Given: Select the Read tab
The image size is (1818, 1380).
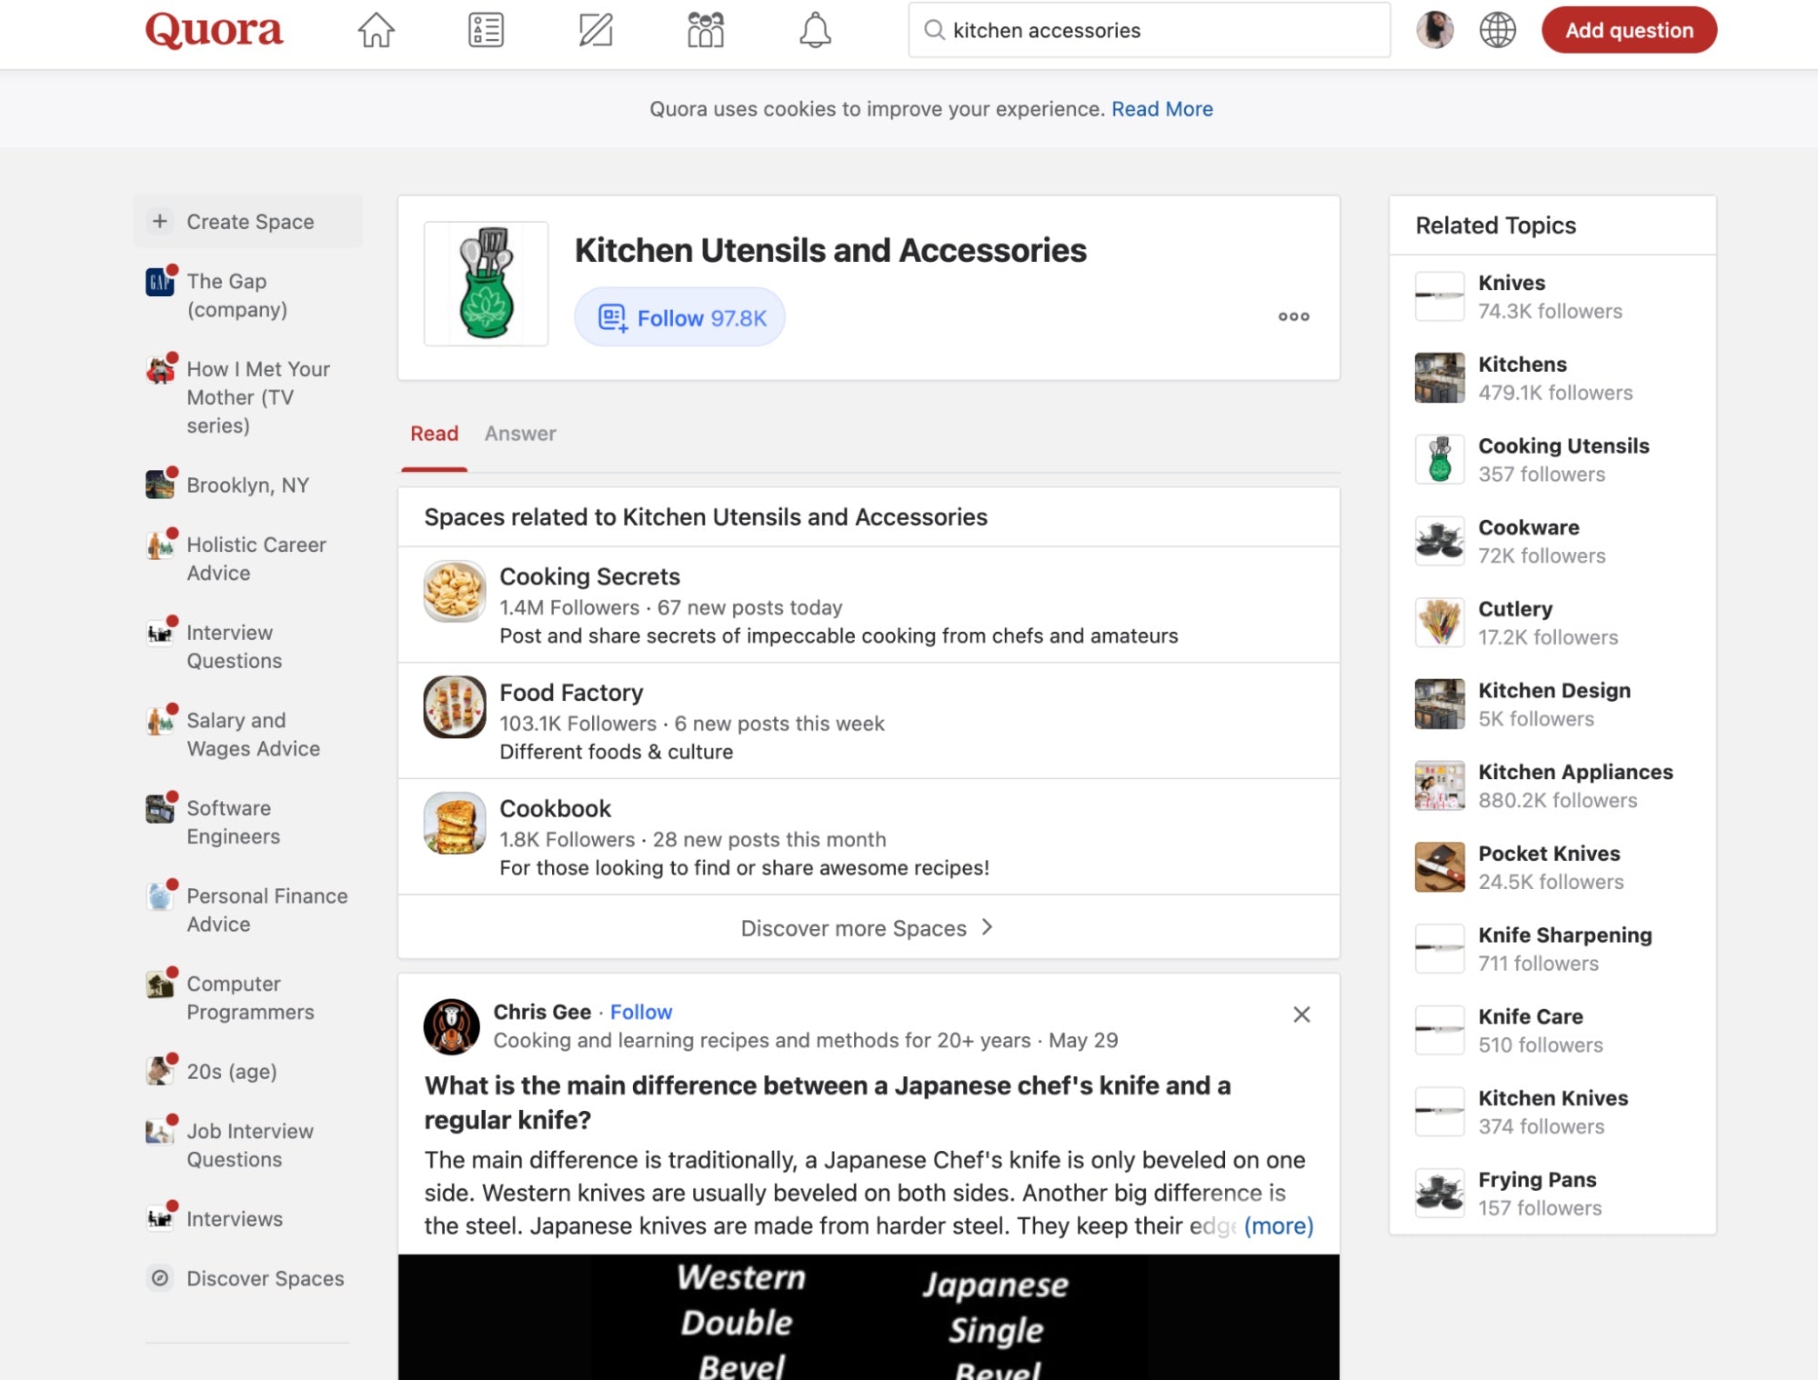Looking at the screenshot, I should 434,434.
